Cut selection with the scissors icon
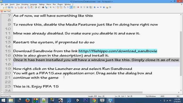Viewport: 183px width, 103px height. coord(25,7)
